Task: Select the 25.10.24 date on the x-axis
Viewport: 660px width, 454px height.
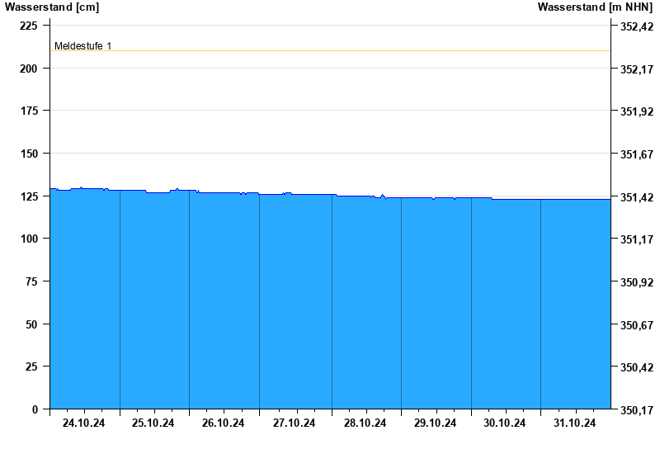Action: point(153,423)
